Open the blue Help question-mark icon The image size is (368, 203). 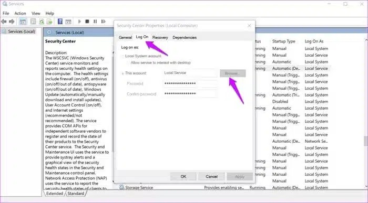60,22
